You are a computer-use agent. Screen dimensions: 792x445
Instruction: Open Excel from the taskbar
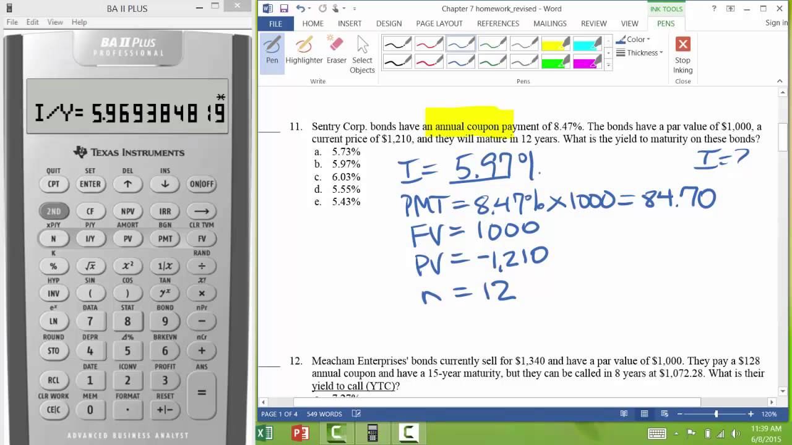pyautogui.click(x=264, y=433)
